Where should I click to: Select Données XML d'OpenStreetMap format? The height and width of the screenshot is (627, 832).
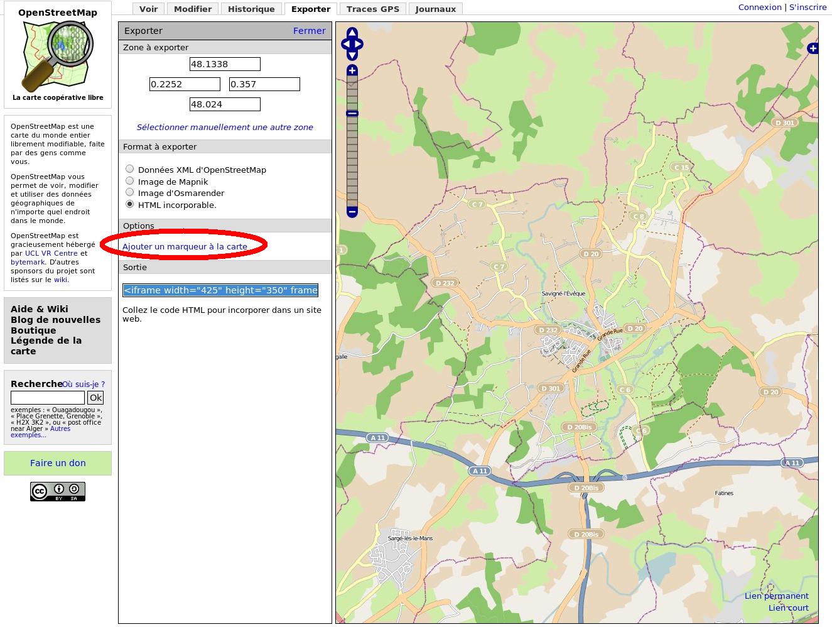tap(130, 169)
